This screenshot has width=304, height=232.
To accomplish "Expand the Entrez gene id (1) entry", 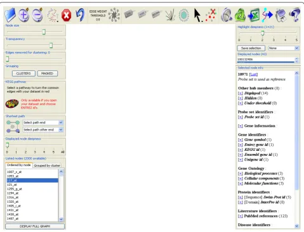I will (x=241, y=145).
